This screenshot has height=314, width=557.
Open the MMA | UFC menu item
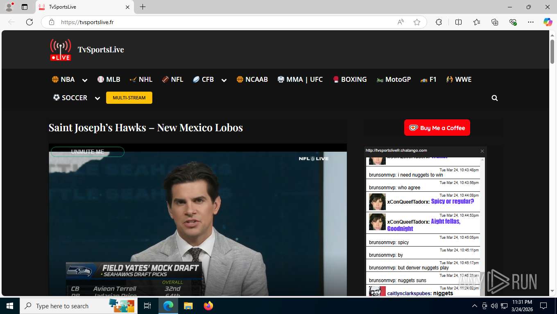pos(300,79)
